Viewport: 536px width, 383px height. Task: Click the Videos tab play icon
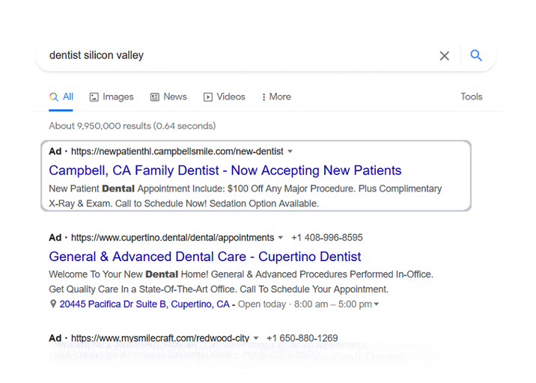[x=208, y=97]
